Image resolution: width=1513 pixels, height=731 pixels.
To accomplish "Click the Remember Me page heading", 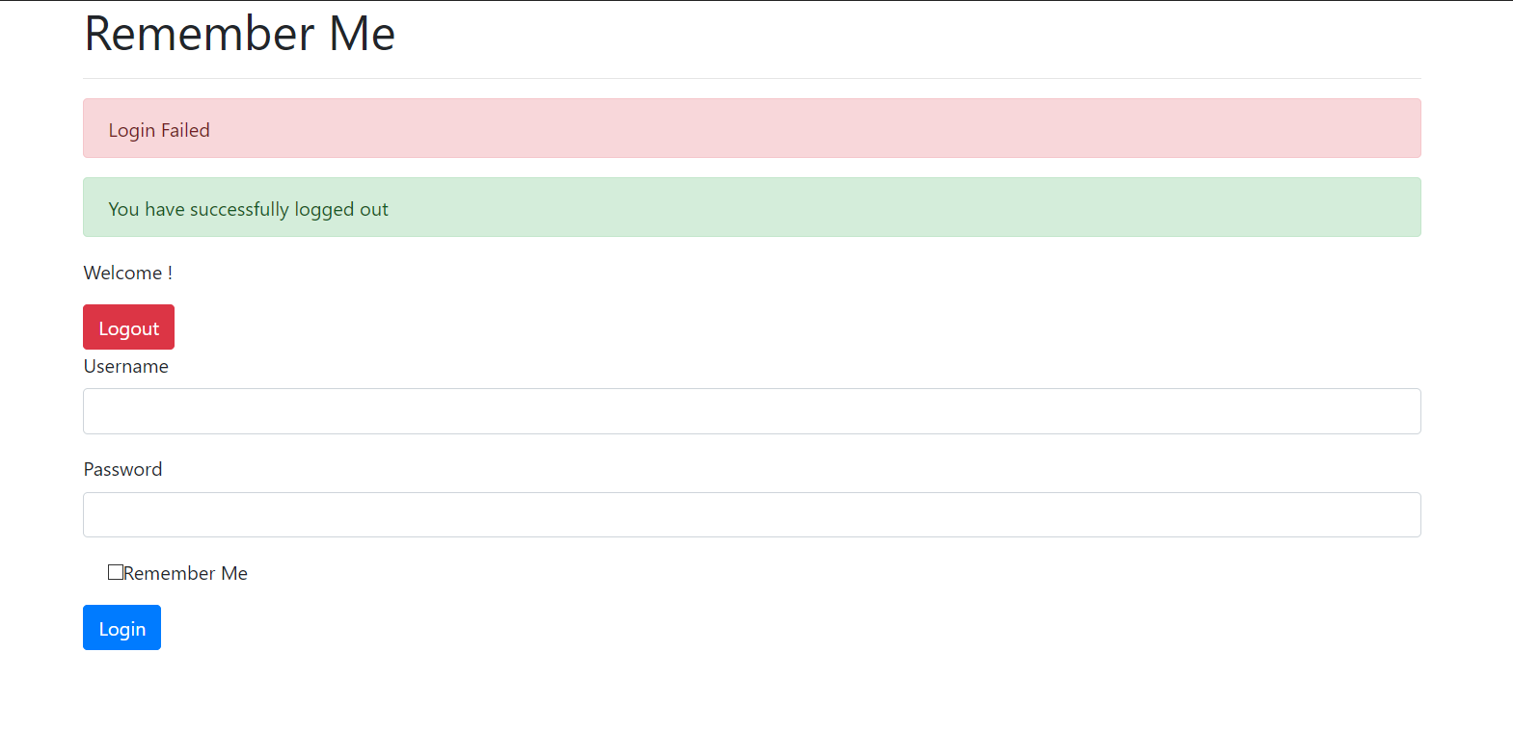I will pos(238,34).
